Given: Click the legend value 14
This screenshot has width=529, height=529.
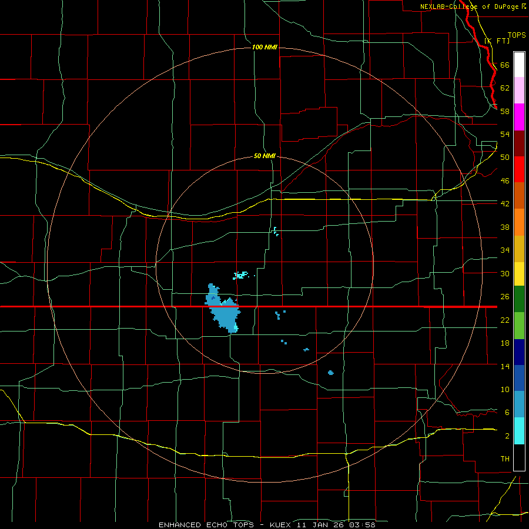Looking at the screenshot, I should [505, 366].
